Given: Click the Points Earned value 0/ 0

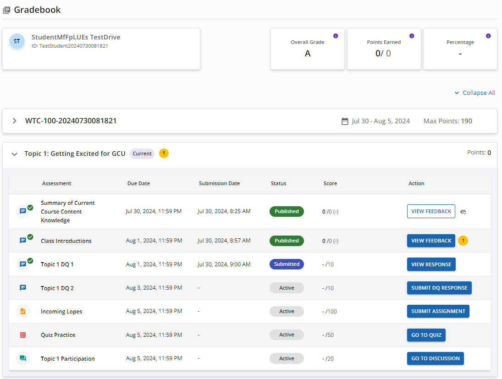Looking at the screenshot, I should (x=383, y=54).
